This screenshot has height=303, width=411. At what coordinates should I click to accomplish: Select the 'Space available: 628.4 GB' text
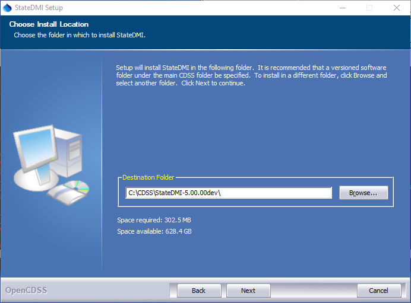(x=154, y=231)
